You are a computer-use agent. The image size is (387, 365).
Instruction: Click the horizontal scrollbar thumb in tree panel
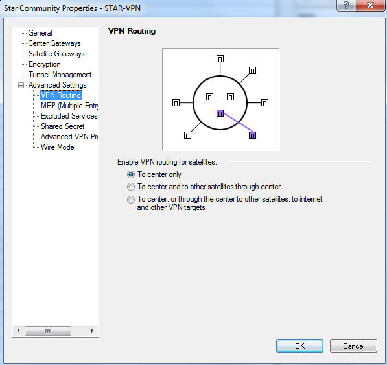tap(48, 331)
